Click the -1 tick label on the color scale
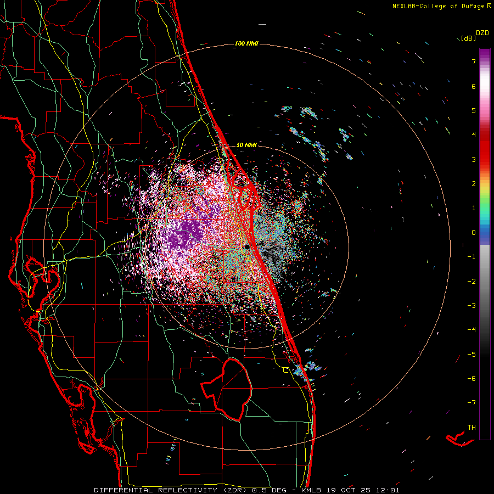This screenshot has height=494, width=494. (x=471, y=257)
